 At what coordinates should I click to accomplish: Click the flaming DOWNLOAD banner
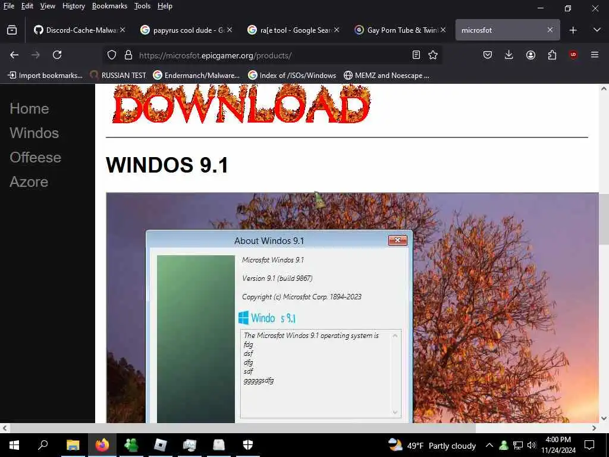point(241,104)
